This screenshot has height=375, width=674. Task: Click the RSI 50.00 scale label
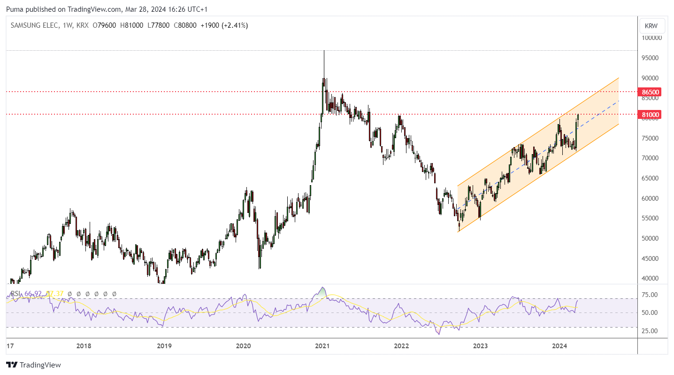pyautogui.click(x=651, y=312)
